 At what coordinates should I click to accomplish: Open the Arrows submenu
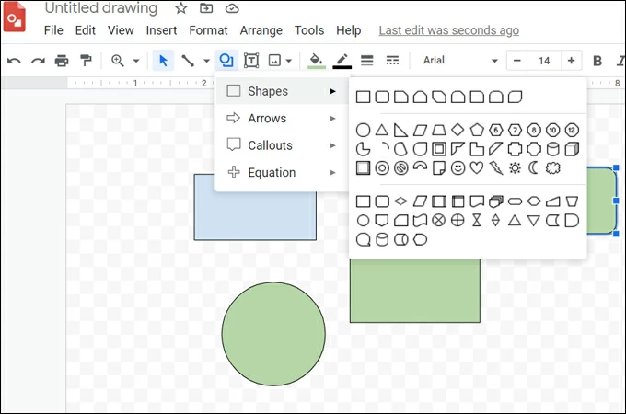(282, 118)
